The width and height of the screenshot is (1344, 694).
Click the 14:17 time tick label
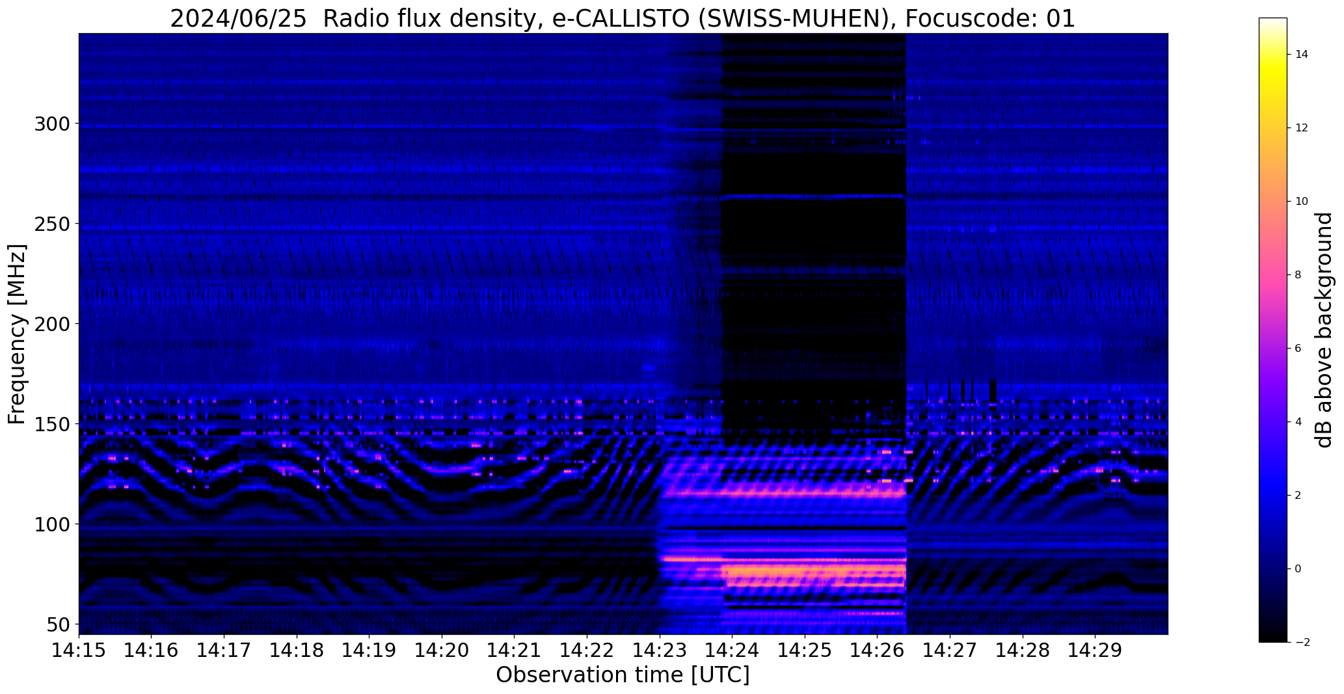[x=224, y=650]
